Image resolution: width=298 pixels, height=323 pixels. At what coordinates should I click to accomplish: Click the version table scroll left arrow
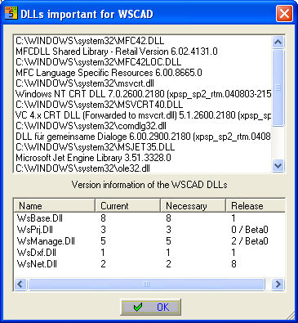pos(20,285)
